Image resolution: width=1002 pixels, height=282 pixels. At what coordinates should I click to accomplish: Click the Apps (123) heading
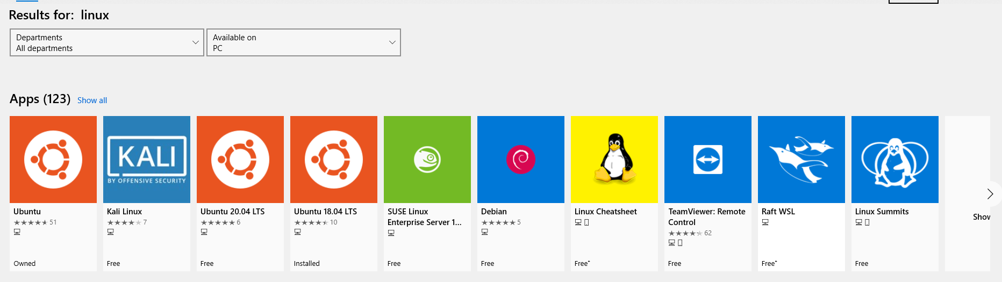[x=40, y=99]
